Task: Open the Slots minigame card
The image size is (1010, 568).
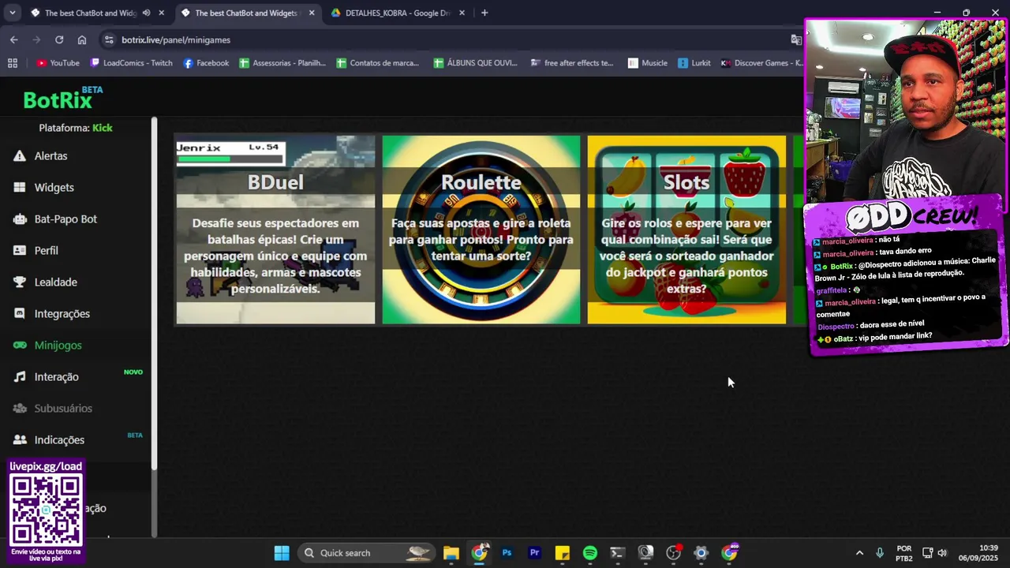Action: [686, 230]
